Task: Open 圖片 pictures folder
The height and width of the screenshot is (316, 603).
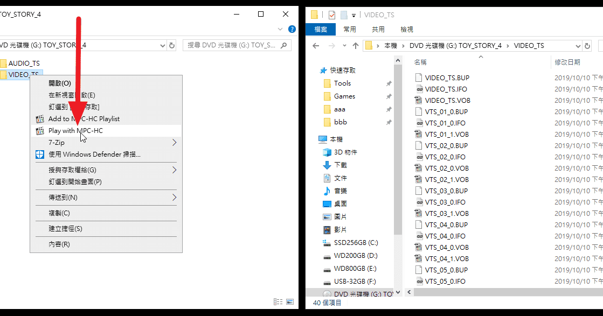Action: (x=341, y=217)
